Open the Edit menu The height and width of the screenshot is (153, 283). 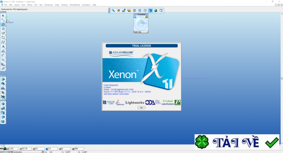click(x=11, y=5)
